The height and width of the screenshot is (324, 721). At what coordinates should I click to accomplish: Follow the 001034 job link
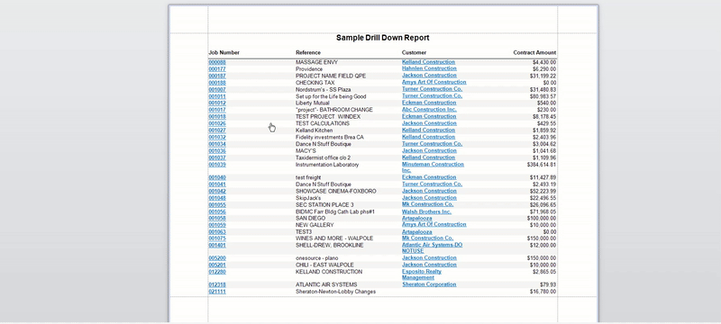click(217, 145)
